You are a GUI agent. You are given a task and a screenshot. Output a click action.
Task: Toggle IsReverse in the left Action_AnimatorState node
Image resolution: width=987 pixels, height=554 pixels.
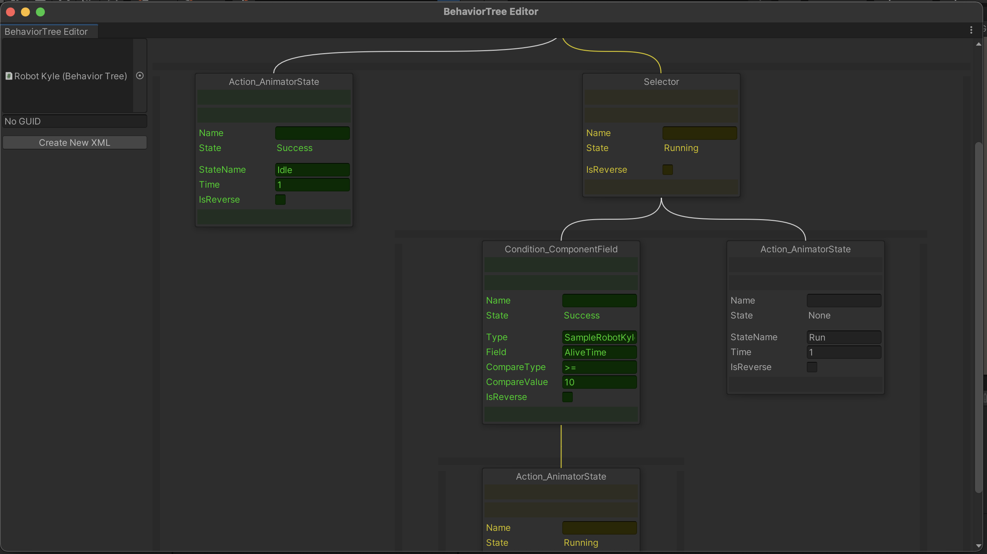coord(280,199)
